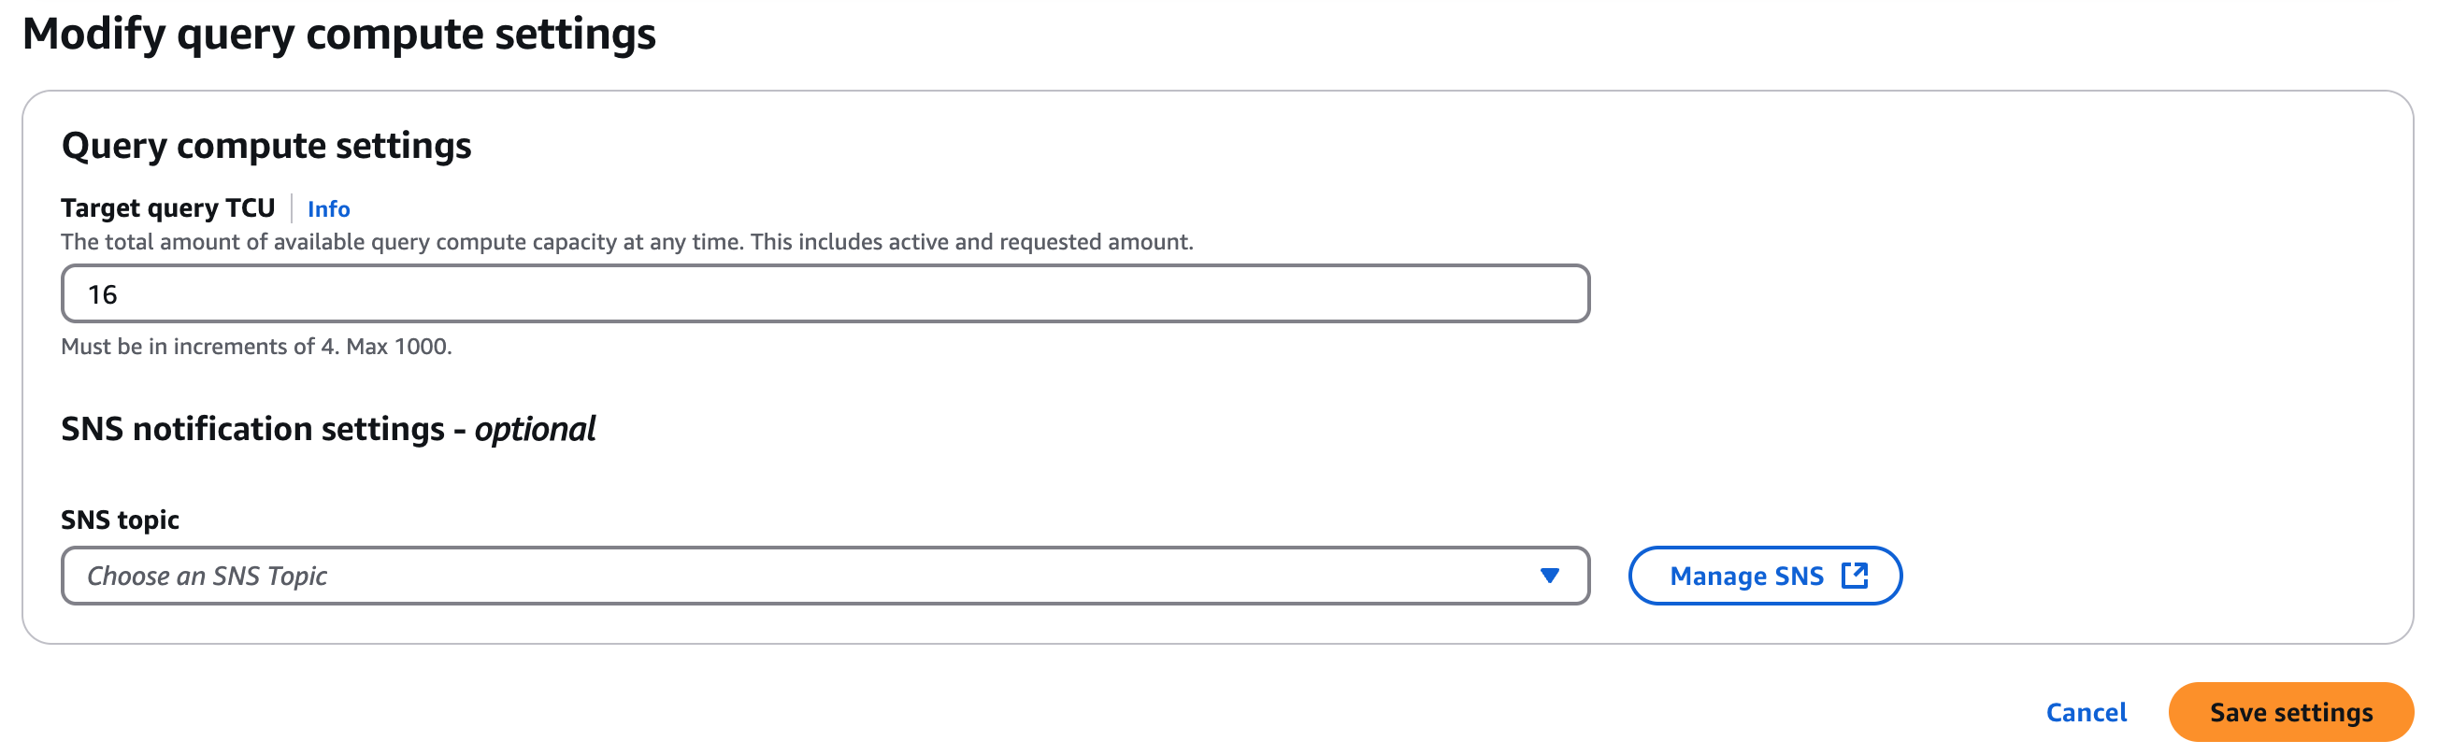Click the SNS notification settings heading
This screenshot has width=2438, height=755.
(251, 430)
